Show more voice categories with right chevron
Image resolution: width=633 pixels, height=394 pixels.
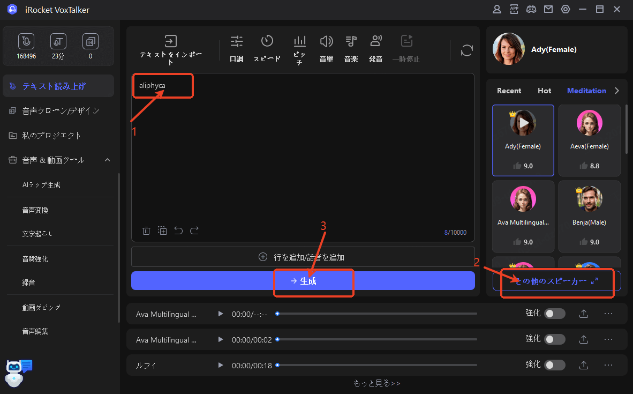point(617,91)
